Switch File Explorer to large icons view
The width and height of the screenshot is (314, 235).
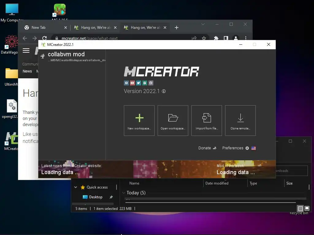click(x=307, y=209)
